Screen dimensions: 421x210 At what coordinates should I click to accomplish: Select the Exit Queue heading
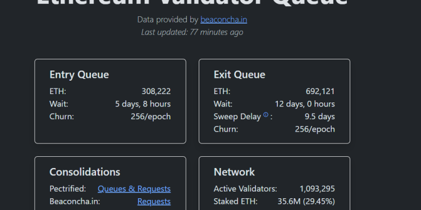[x=240, y=74]
